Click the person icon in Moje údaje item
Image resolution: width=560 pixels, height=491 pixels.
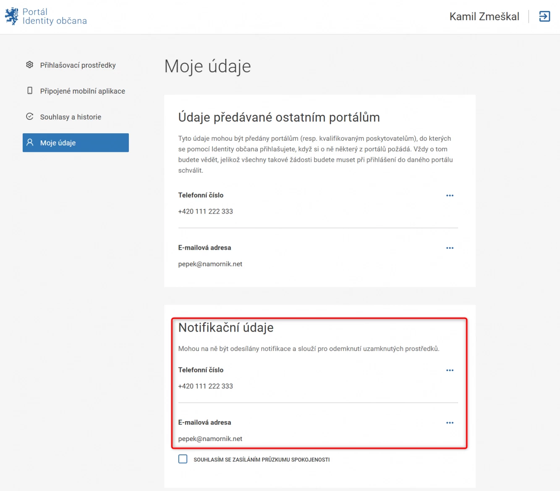pos(30,143)
